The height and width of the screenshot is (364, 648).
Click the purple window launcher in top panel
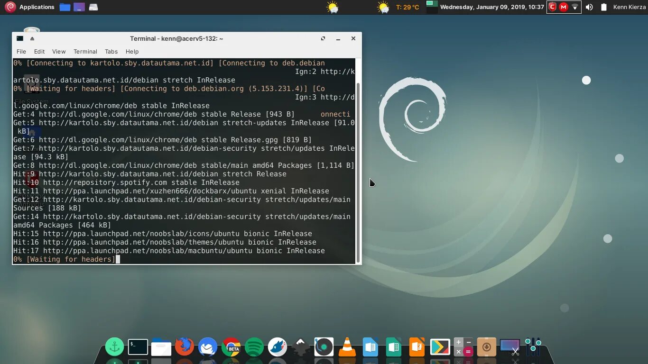(x=79, y=7)
